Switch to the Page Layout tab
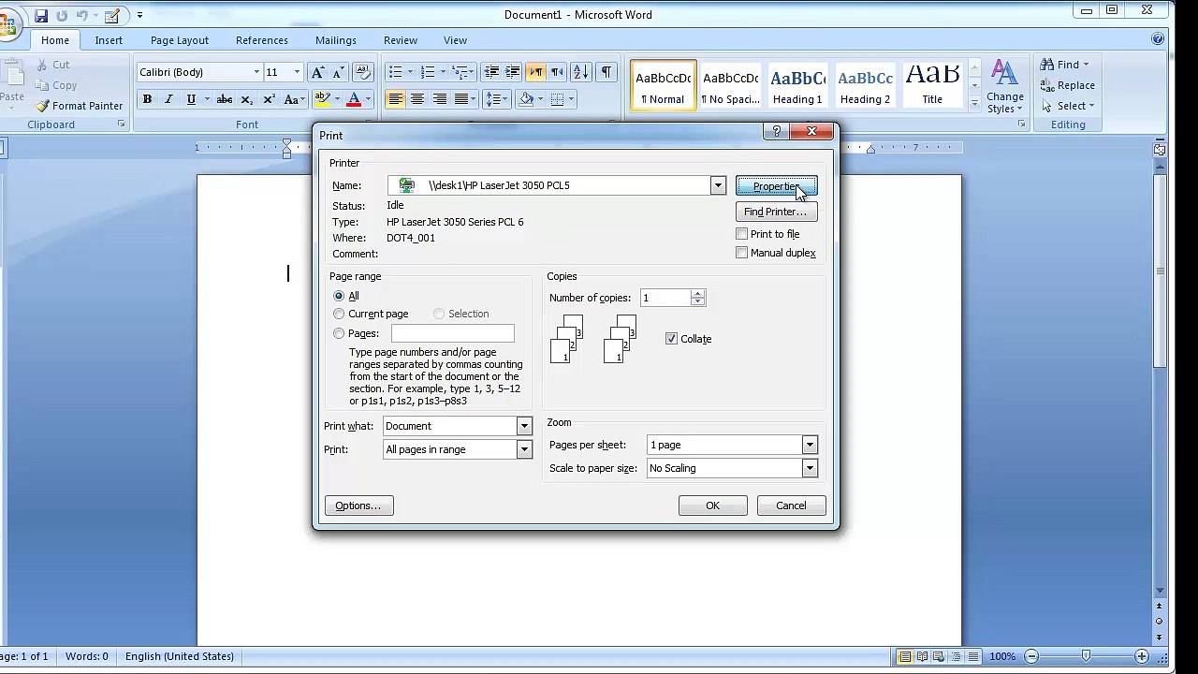This screenshot has height=674, width=1198. (180, 40)
